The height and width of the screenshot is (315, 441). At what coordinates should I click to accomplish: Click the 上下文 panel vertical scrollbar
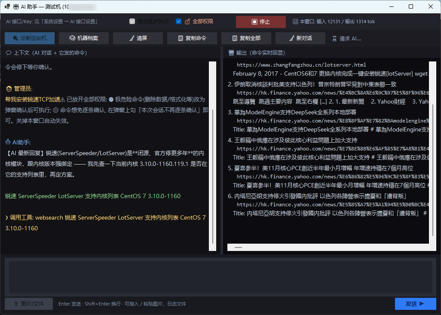pos(213,156)
